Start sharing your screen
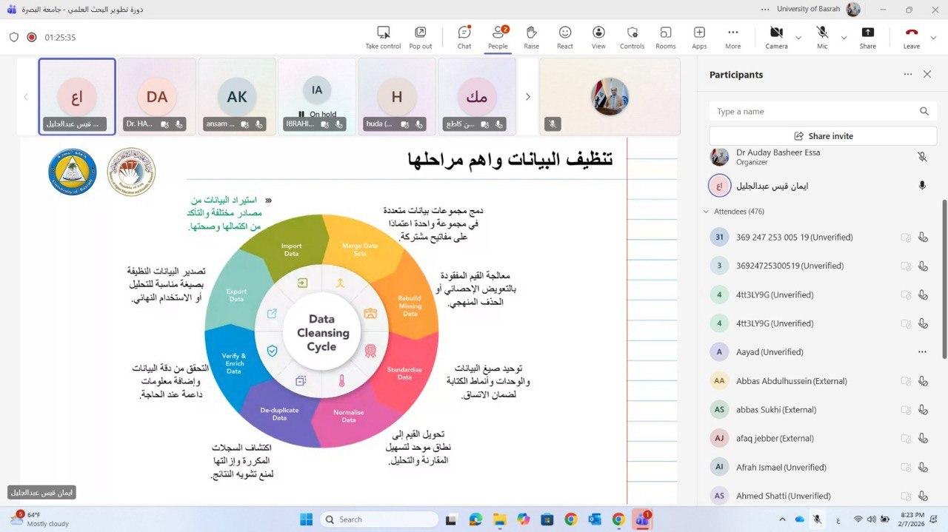 pyautogui.click(x=867, y=37)
